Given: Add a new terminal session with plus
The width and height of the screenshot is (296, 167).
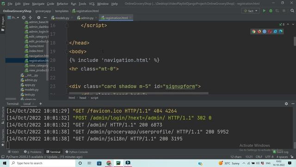Looking at the screenshot, I should pos(41,104).
